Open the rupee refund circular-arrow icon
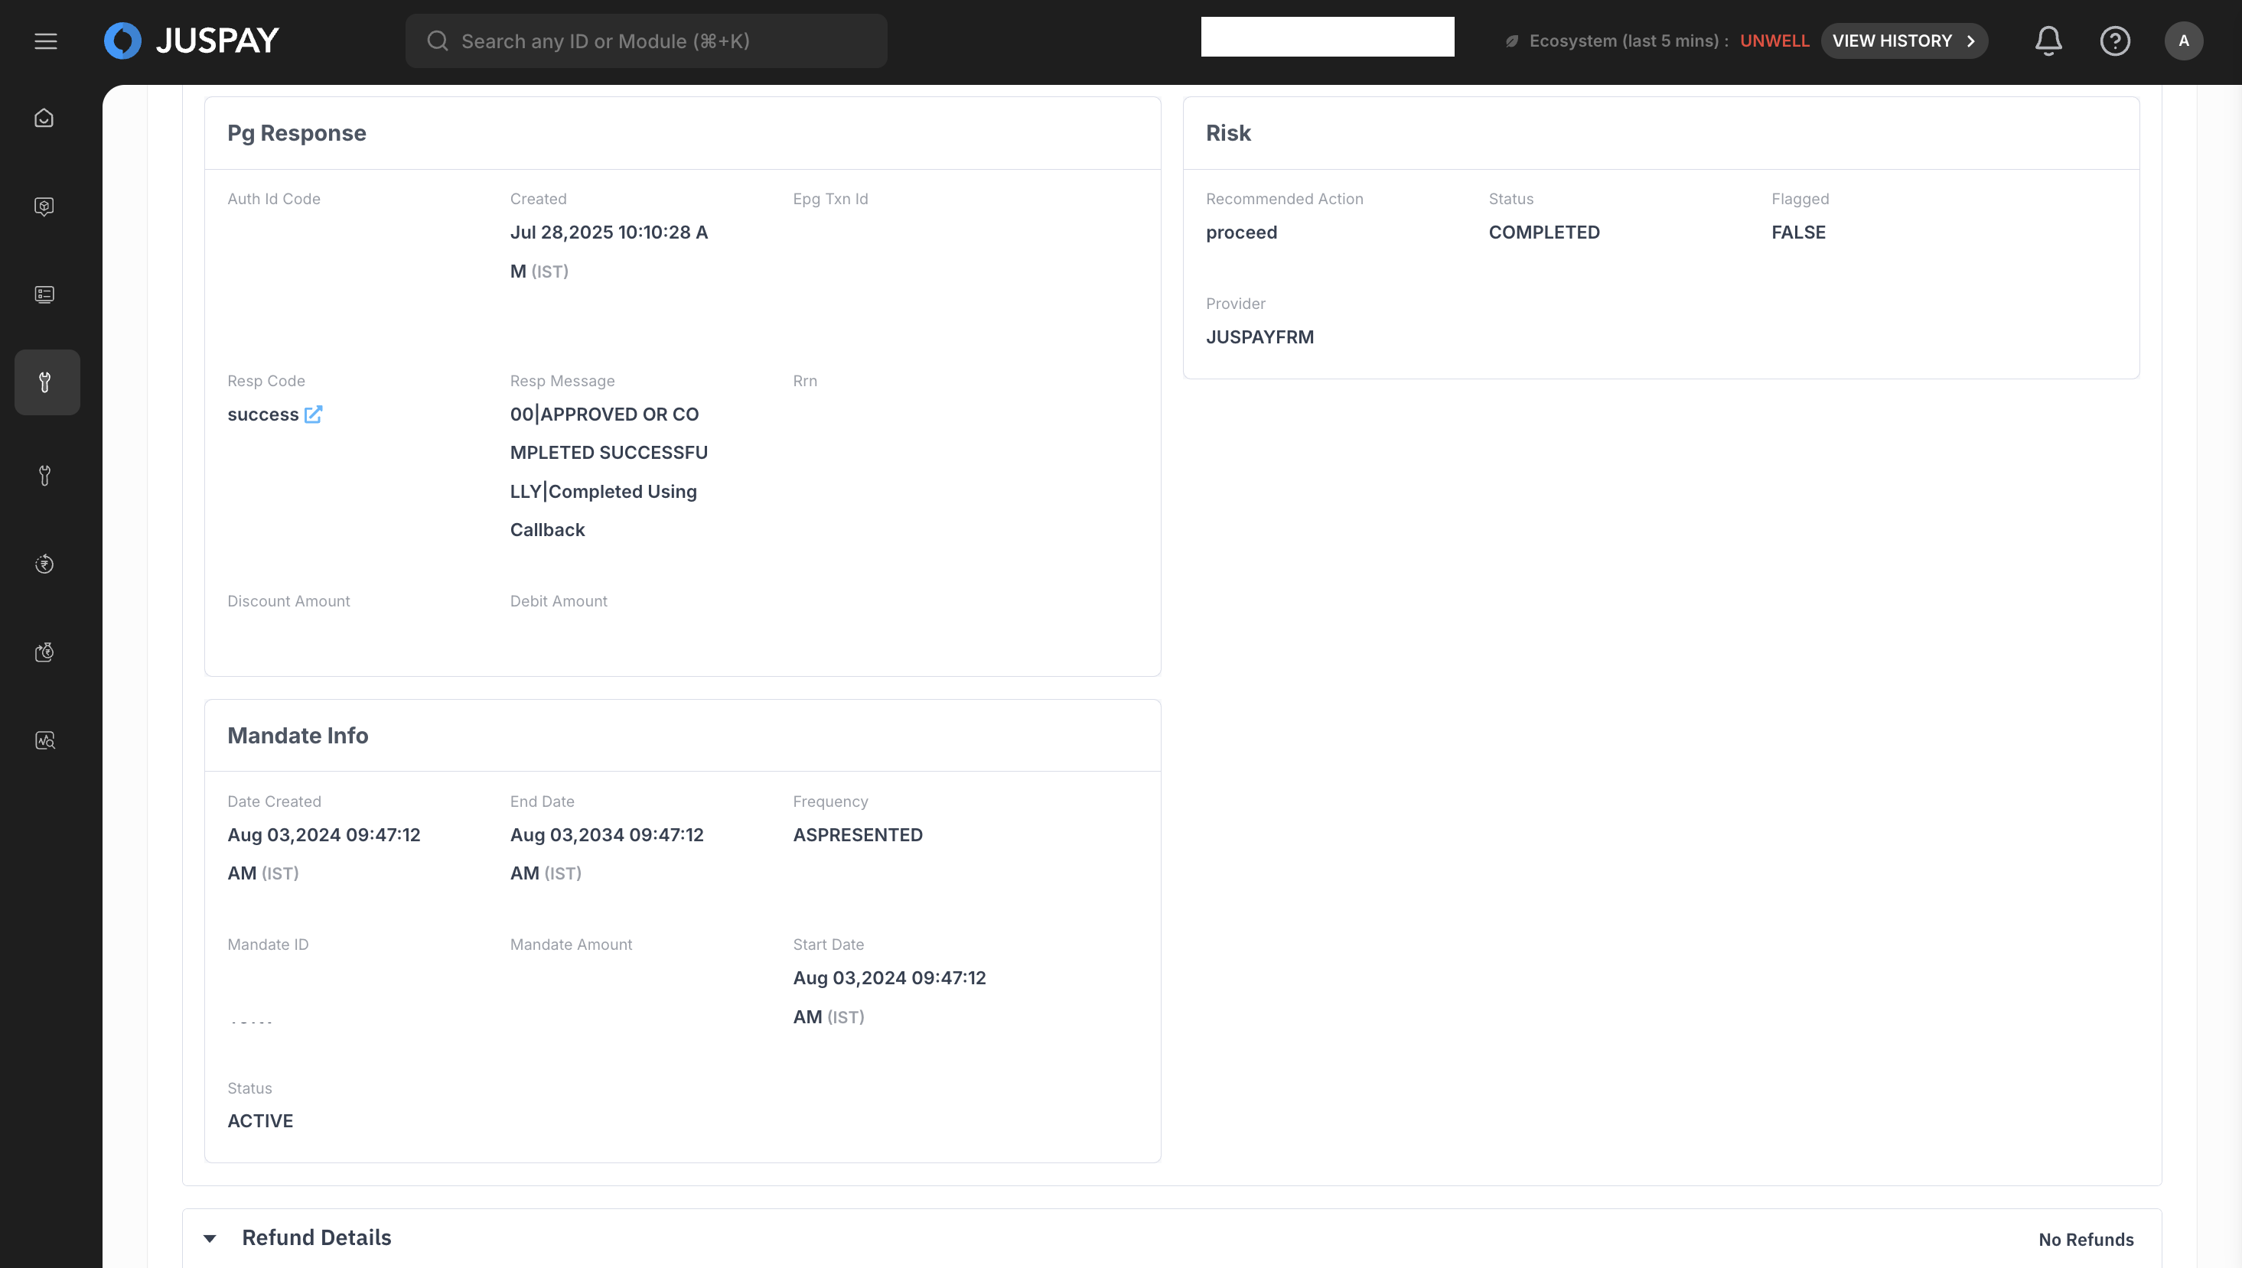Viewport: 2242px width, 1268px height. click(x=44, y=564)
